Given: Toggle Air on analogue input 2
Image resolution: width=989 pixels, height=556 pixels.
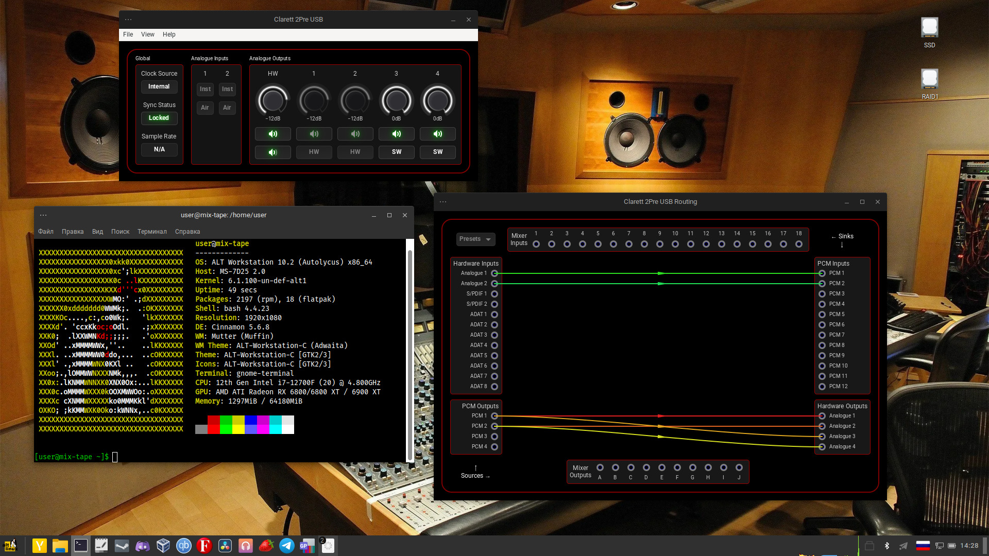Looking at the screenshot, I should (x=227, y=108).
